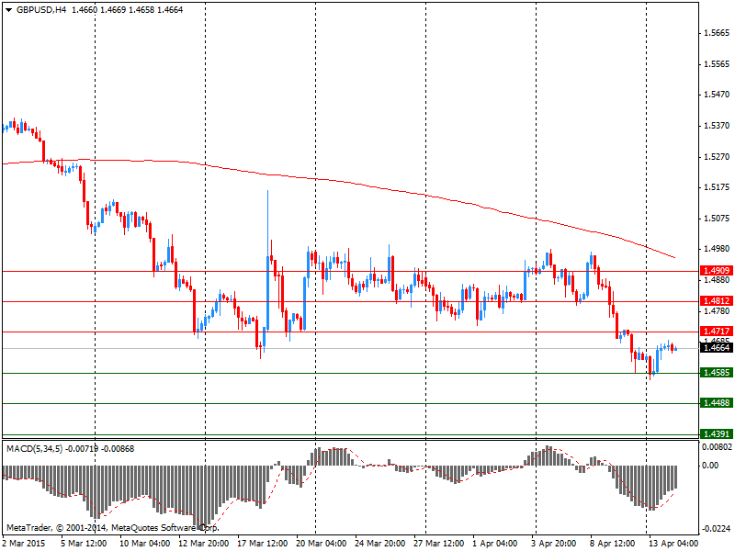Click the 1 Apr 04:00 time label
This screenshot has height=551, width=735.
[495, 544]
